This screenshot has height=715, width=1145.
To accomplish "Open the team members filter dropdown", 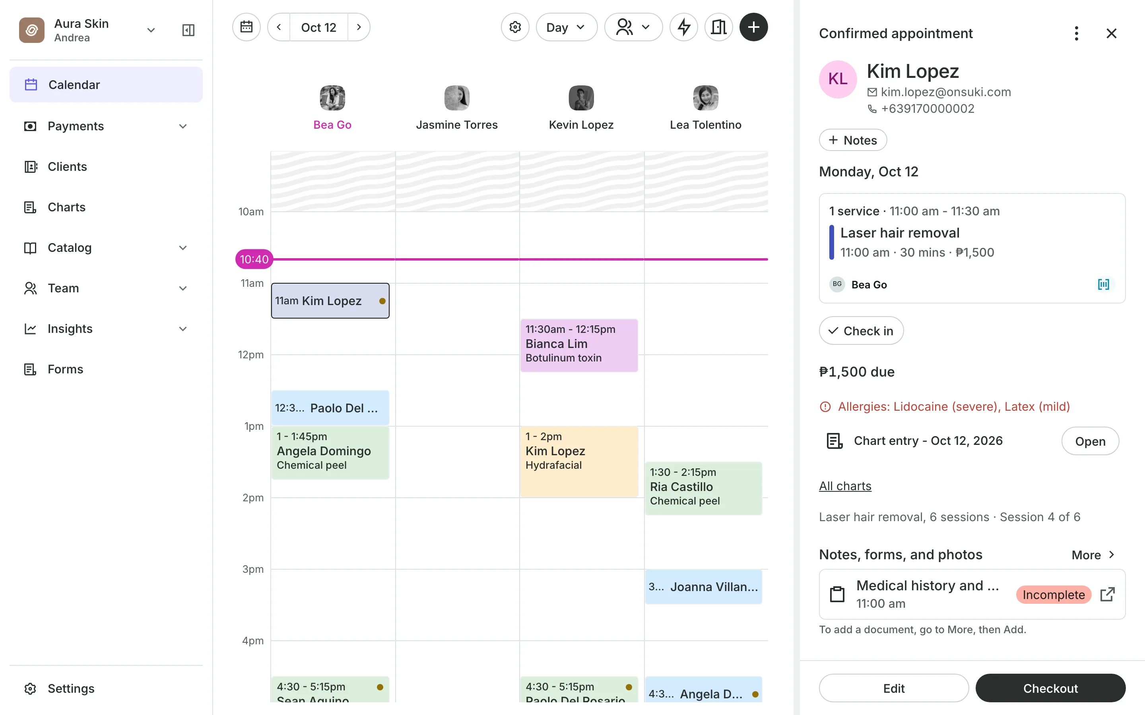I will pos(633,27).
